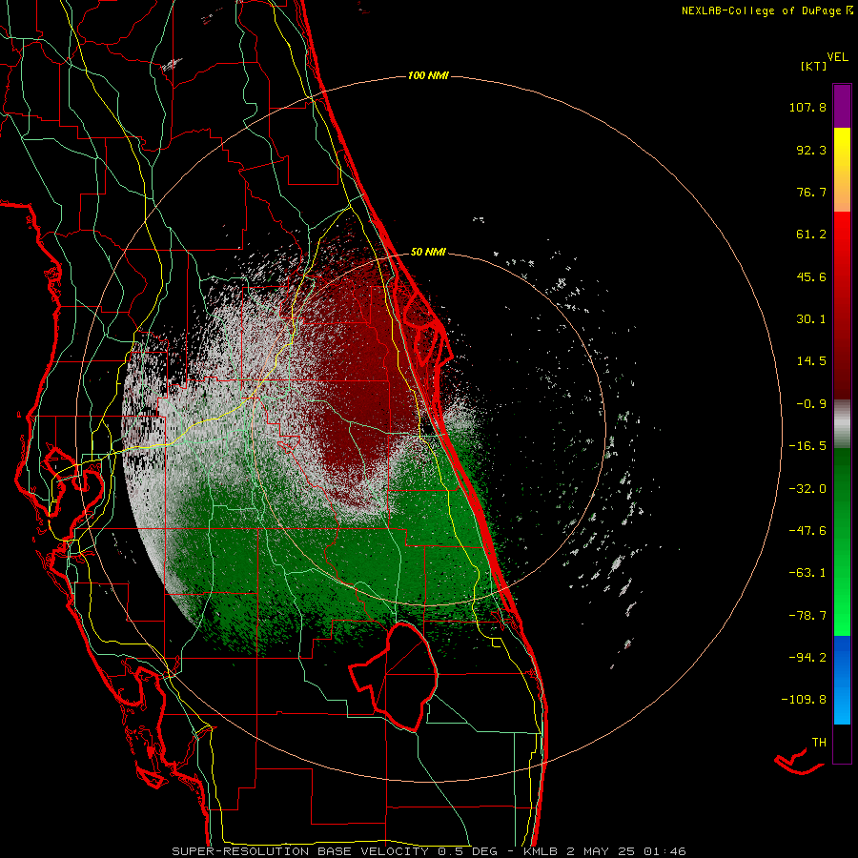This screenshot has width=858, height=858.
Task: Click the SUPER-RESOLUTION BASE VELOCITY caption text
Action: tap(300, 851)
